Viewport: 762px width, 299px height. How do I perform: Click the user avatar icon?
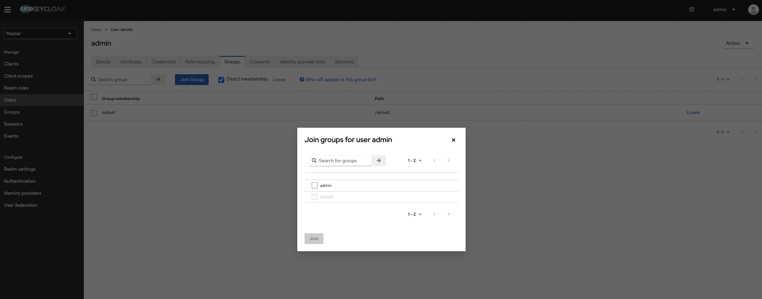753,9
